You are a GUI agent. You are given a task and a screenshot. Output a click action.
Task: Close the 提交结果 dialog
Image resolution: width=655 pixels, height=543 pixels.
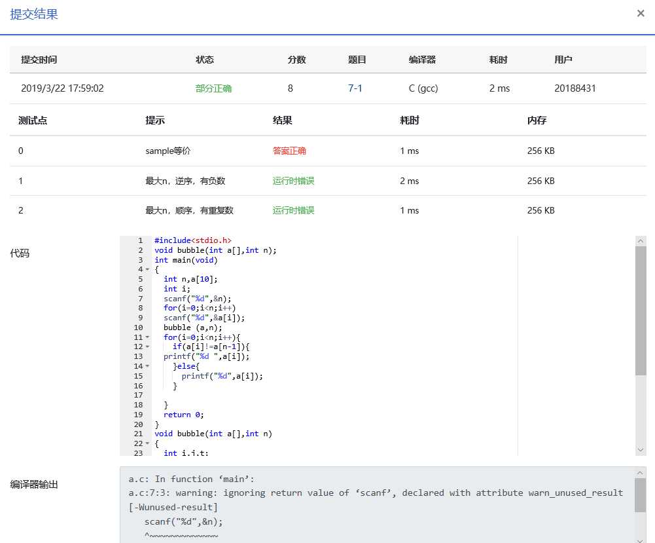point(641,13)
